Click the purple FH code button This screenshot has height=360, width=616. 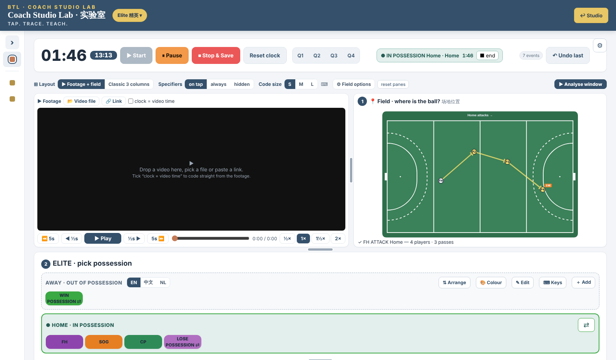pos(64,342)
